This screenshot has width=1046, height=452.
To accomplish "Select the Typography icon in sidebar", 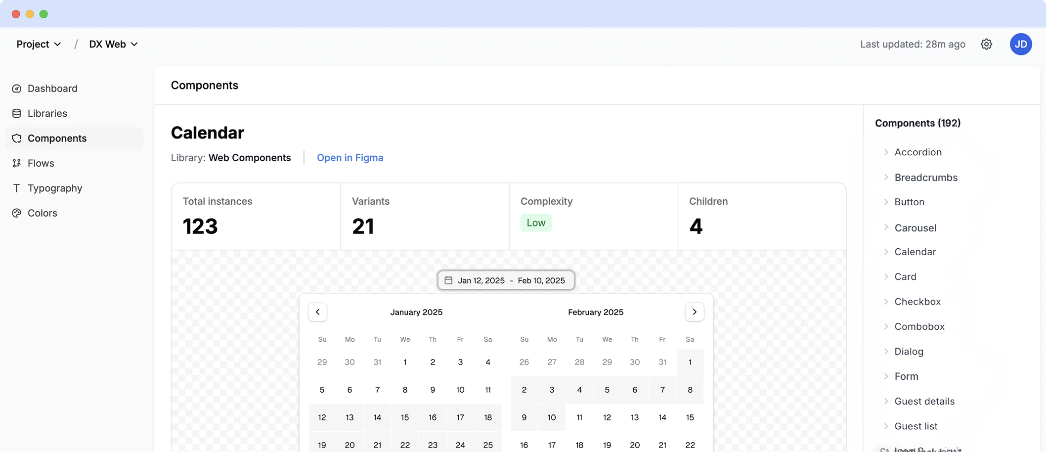I will point(16,188).
